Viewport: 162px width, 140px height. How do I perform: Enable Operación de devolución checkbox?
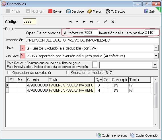pyautogui.click(x=9, y=72)
